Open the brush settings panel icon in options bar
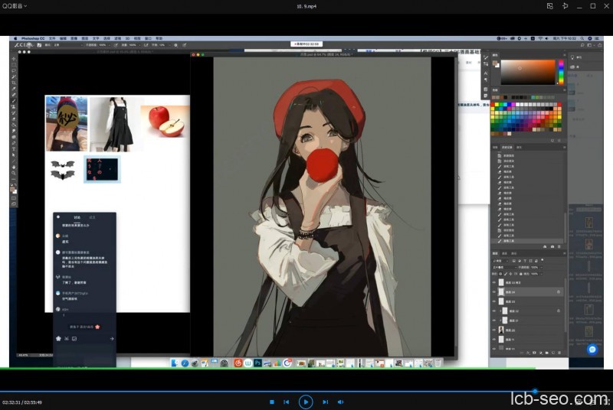Image resolution: width=613 pixels, height=410 pixels. click(x=39, y=45)
